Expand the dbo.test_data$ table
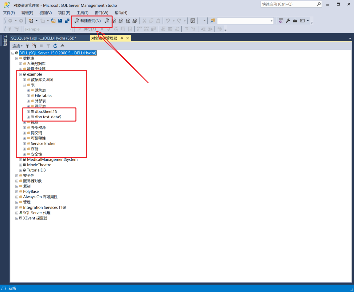This screenshot has height=292, width=354. point(28,117)
